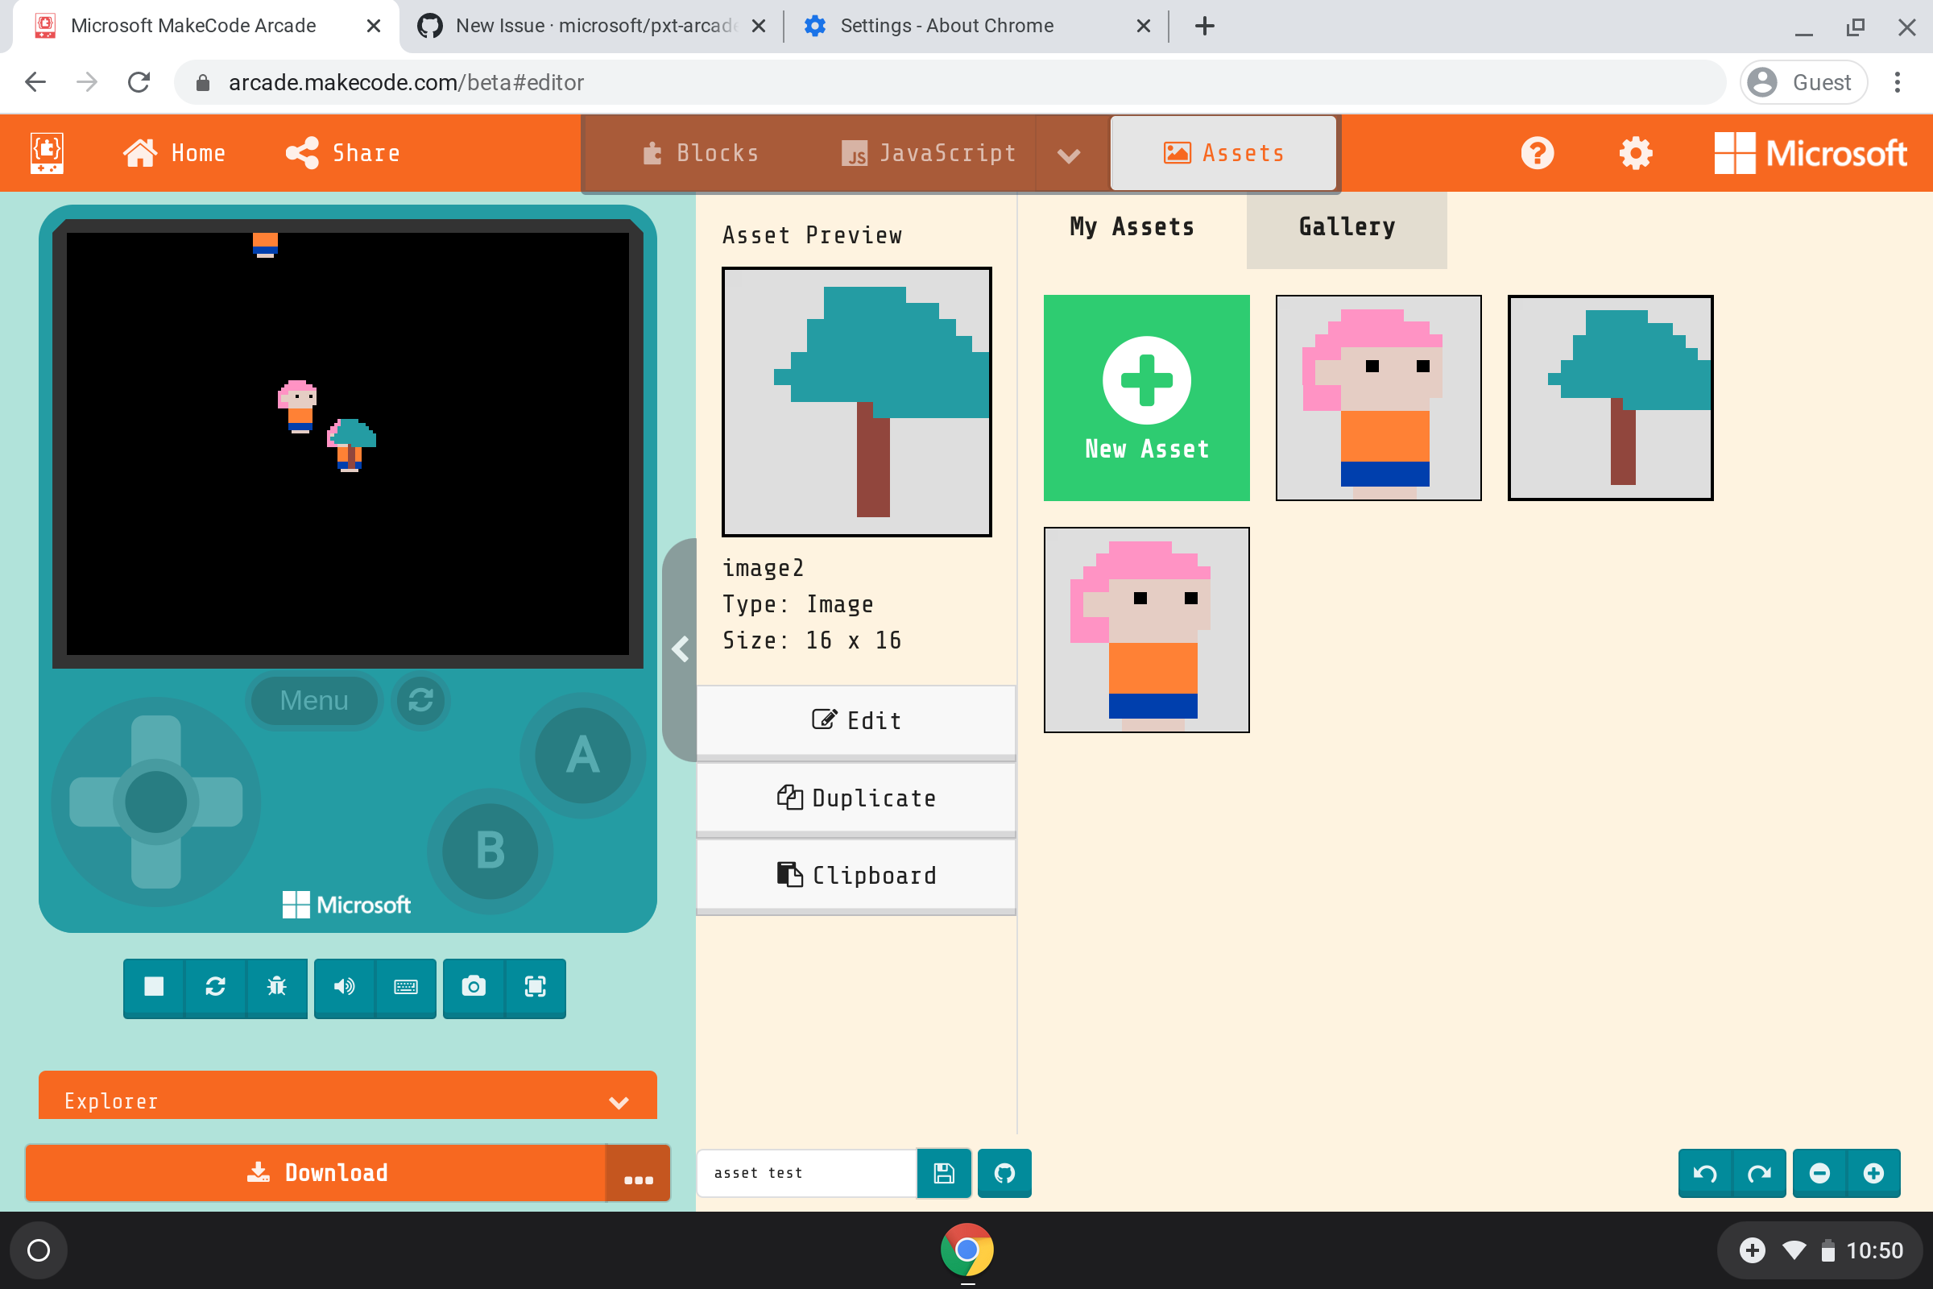Open MakeCode help
The width and height of the screenshot is (1933, 1289).
tap(1537, 153)
